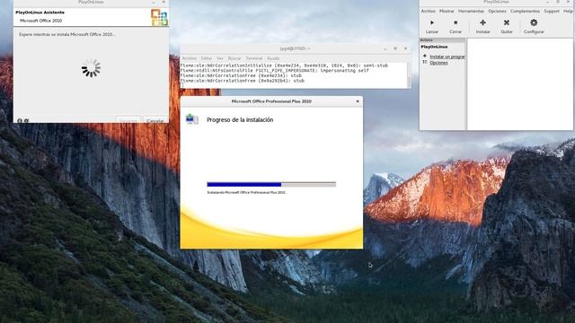Click the info icon at bottom of Asistente window
575x323 pixels.
pyautogui.click(x=20, y=120)
